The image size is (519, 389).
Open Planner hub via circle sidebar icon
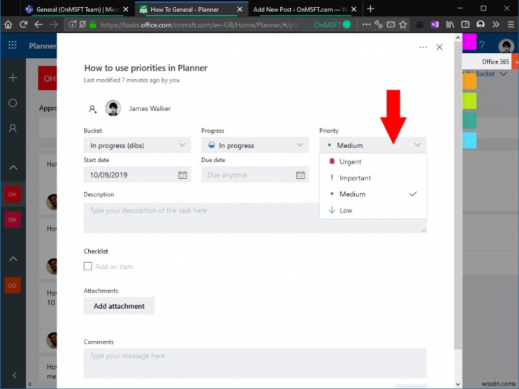tap(11, 103)
